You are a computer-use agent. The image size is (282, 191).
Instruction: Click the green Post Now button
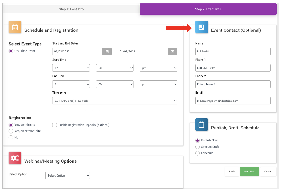250,172
